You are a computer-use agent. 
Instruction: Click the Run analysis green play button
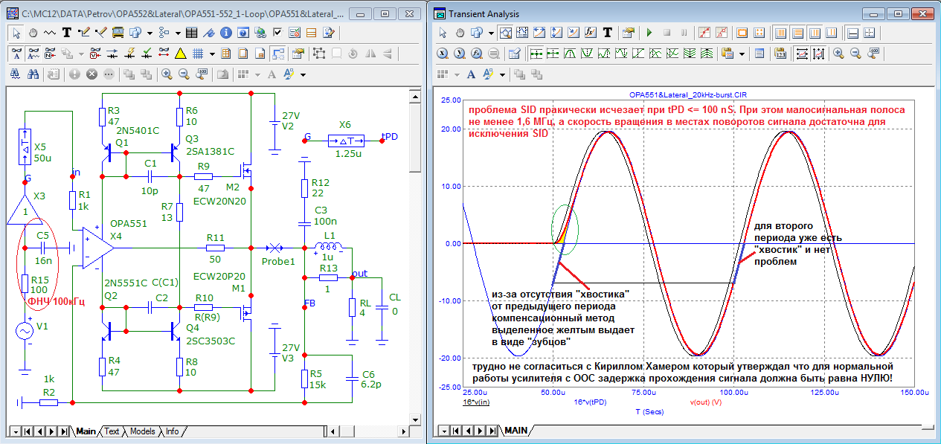[x=649, y=33]
